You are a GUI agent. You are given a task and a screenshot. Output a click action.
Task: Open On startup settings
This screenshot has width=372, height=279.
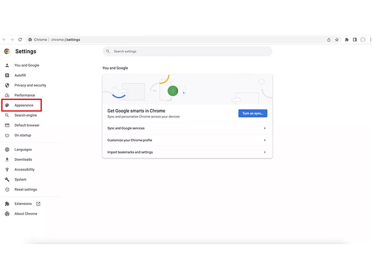point(23,135)
